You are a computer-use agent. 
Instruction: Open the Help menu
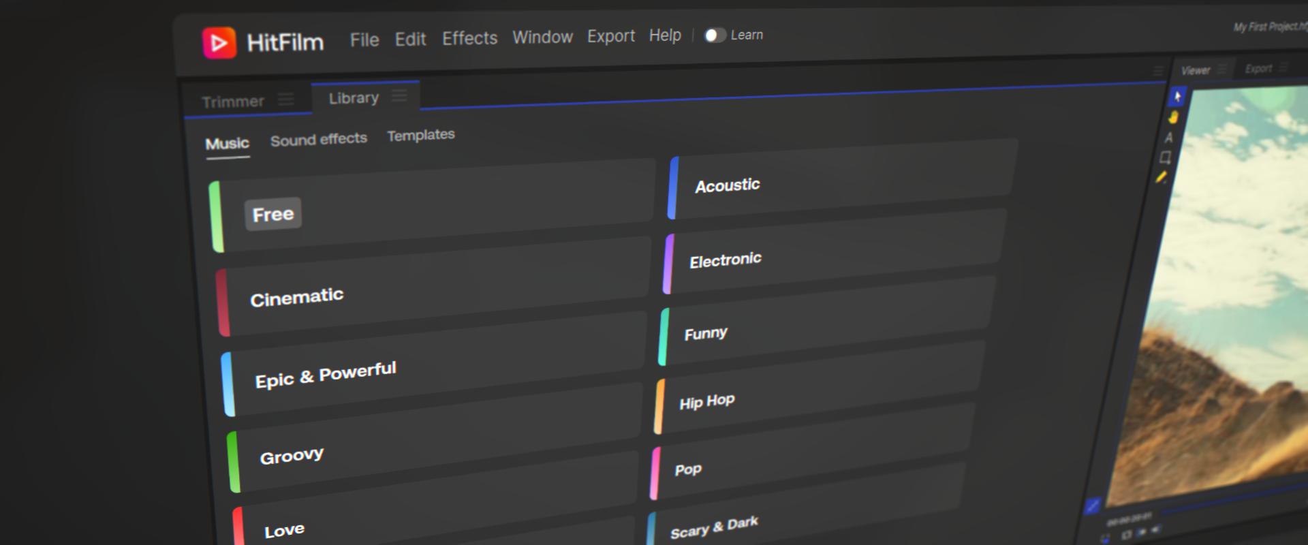click(x=665, y=35)
